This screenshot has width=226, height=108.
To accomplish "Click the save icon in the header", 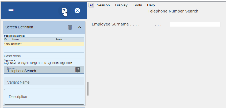I will point(64,11).
